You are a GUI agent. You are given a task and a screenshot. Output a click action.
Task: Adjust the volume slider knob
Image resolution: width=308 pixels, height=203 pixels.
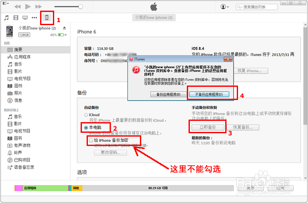click(81, 7)
